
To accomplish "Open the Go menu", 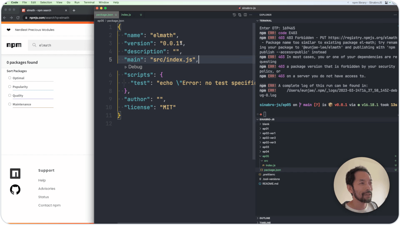I will (68, 2).
